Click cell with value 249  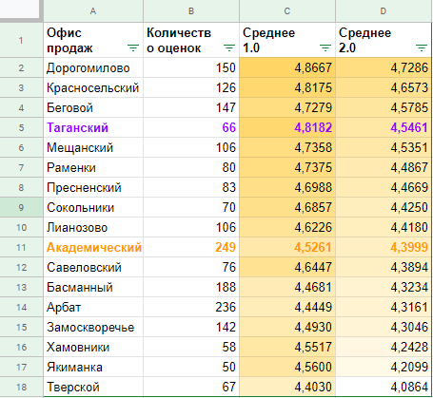click(191, 247)
